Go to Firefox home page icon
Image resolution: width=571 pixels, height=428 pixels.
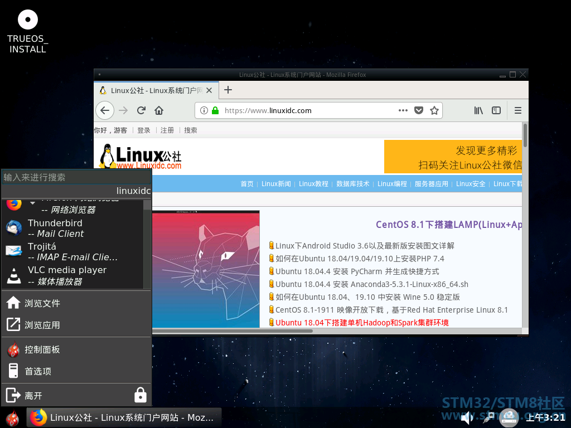point(159,110)
